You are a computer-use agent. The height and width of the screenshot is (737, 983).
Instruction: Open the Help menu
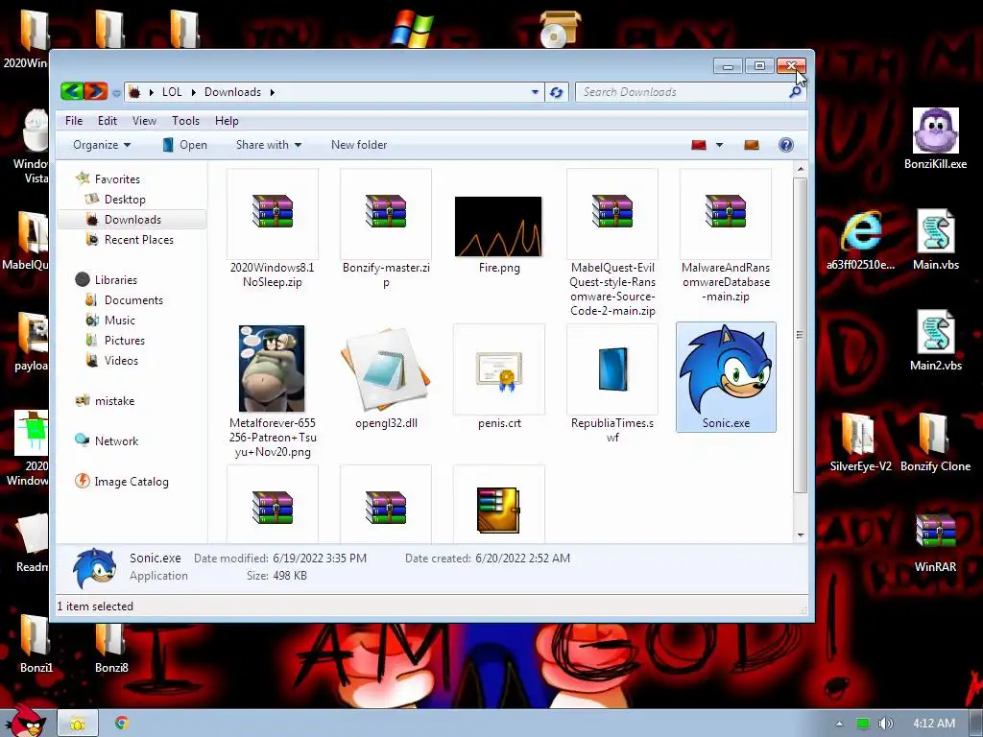pos(227,120)
